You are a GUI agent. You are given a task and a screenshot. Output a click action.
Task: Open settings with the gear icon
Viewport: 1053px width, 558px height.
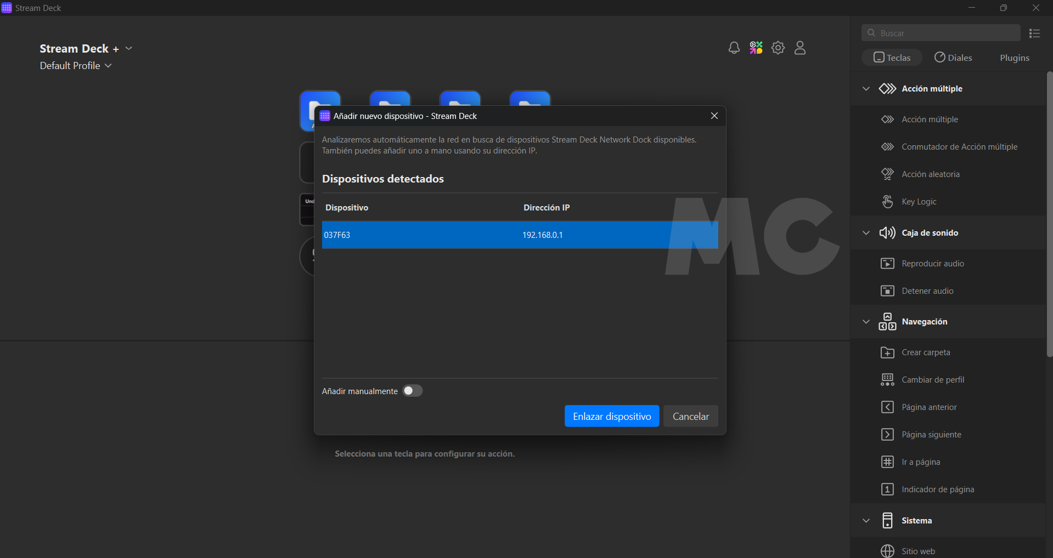click(x=778, y=48)
